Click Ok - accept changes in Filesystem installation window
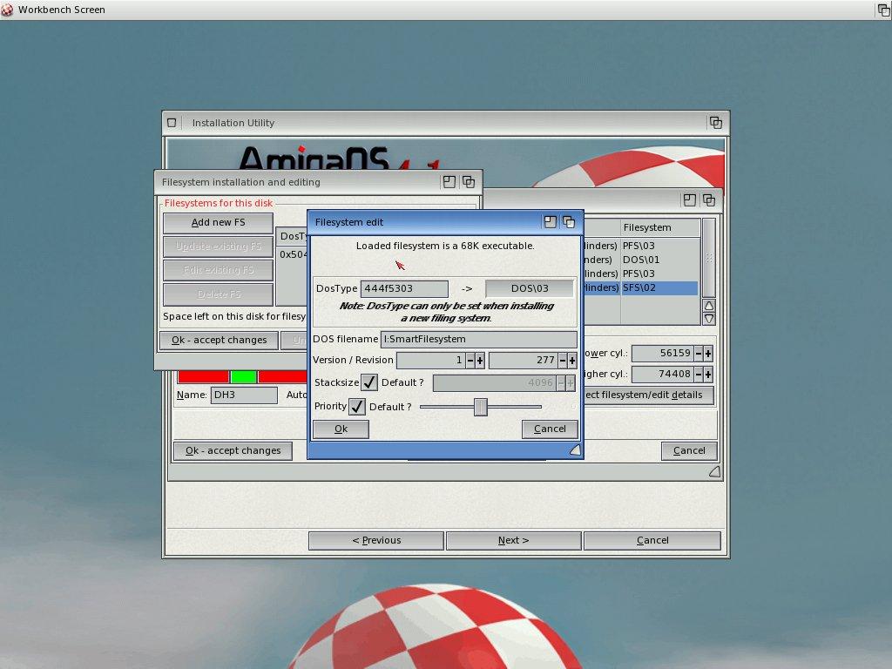 click(219, 341)
